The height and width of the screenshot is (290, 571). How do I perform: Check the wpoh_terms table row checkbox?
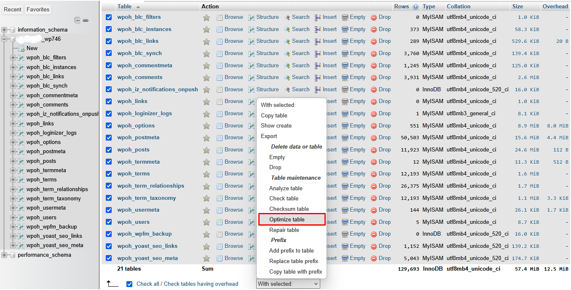[109, 173]
